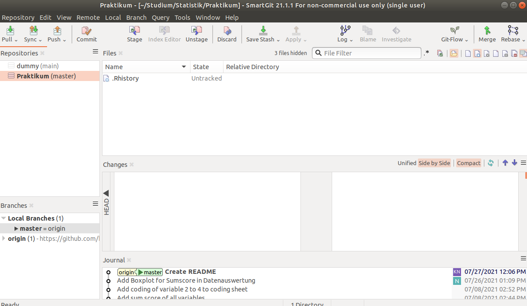The image size is (527, 306).
Task: Go to previous change with up arrow
Action: (x=505, y=163)
